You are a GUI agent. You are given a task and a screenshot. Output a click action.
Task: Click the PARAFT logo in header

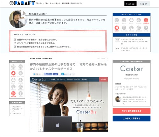click(x=22, y=3)
